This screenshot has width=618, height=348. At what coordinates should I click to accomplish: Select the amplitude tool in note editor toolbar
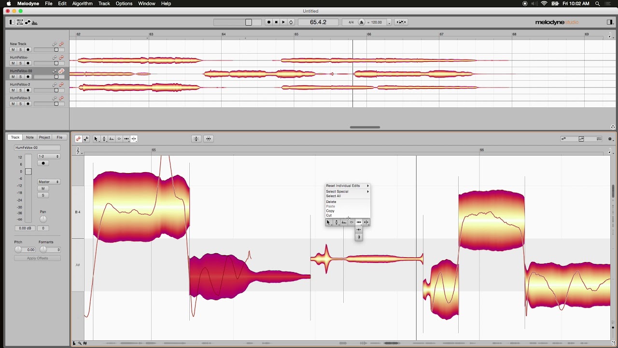click(119, 139)
